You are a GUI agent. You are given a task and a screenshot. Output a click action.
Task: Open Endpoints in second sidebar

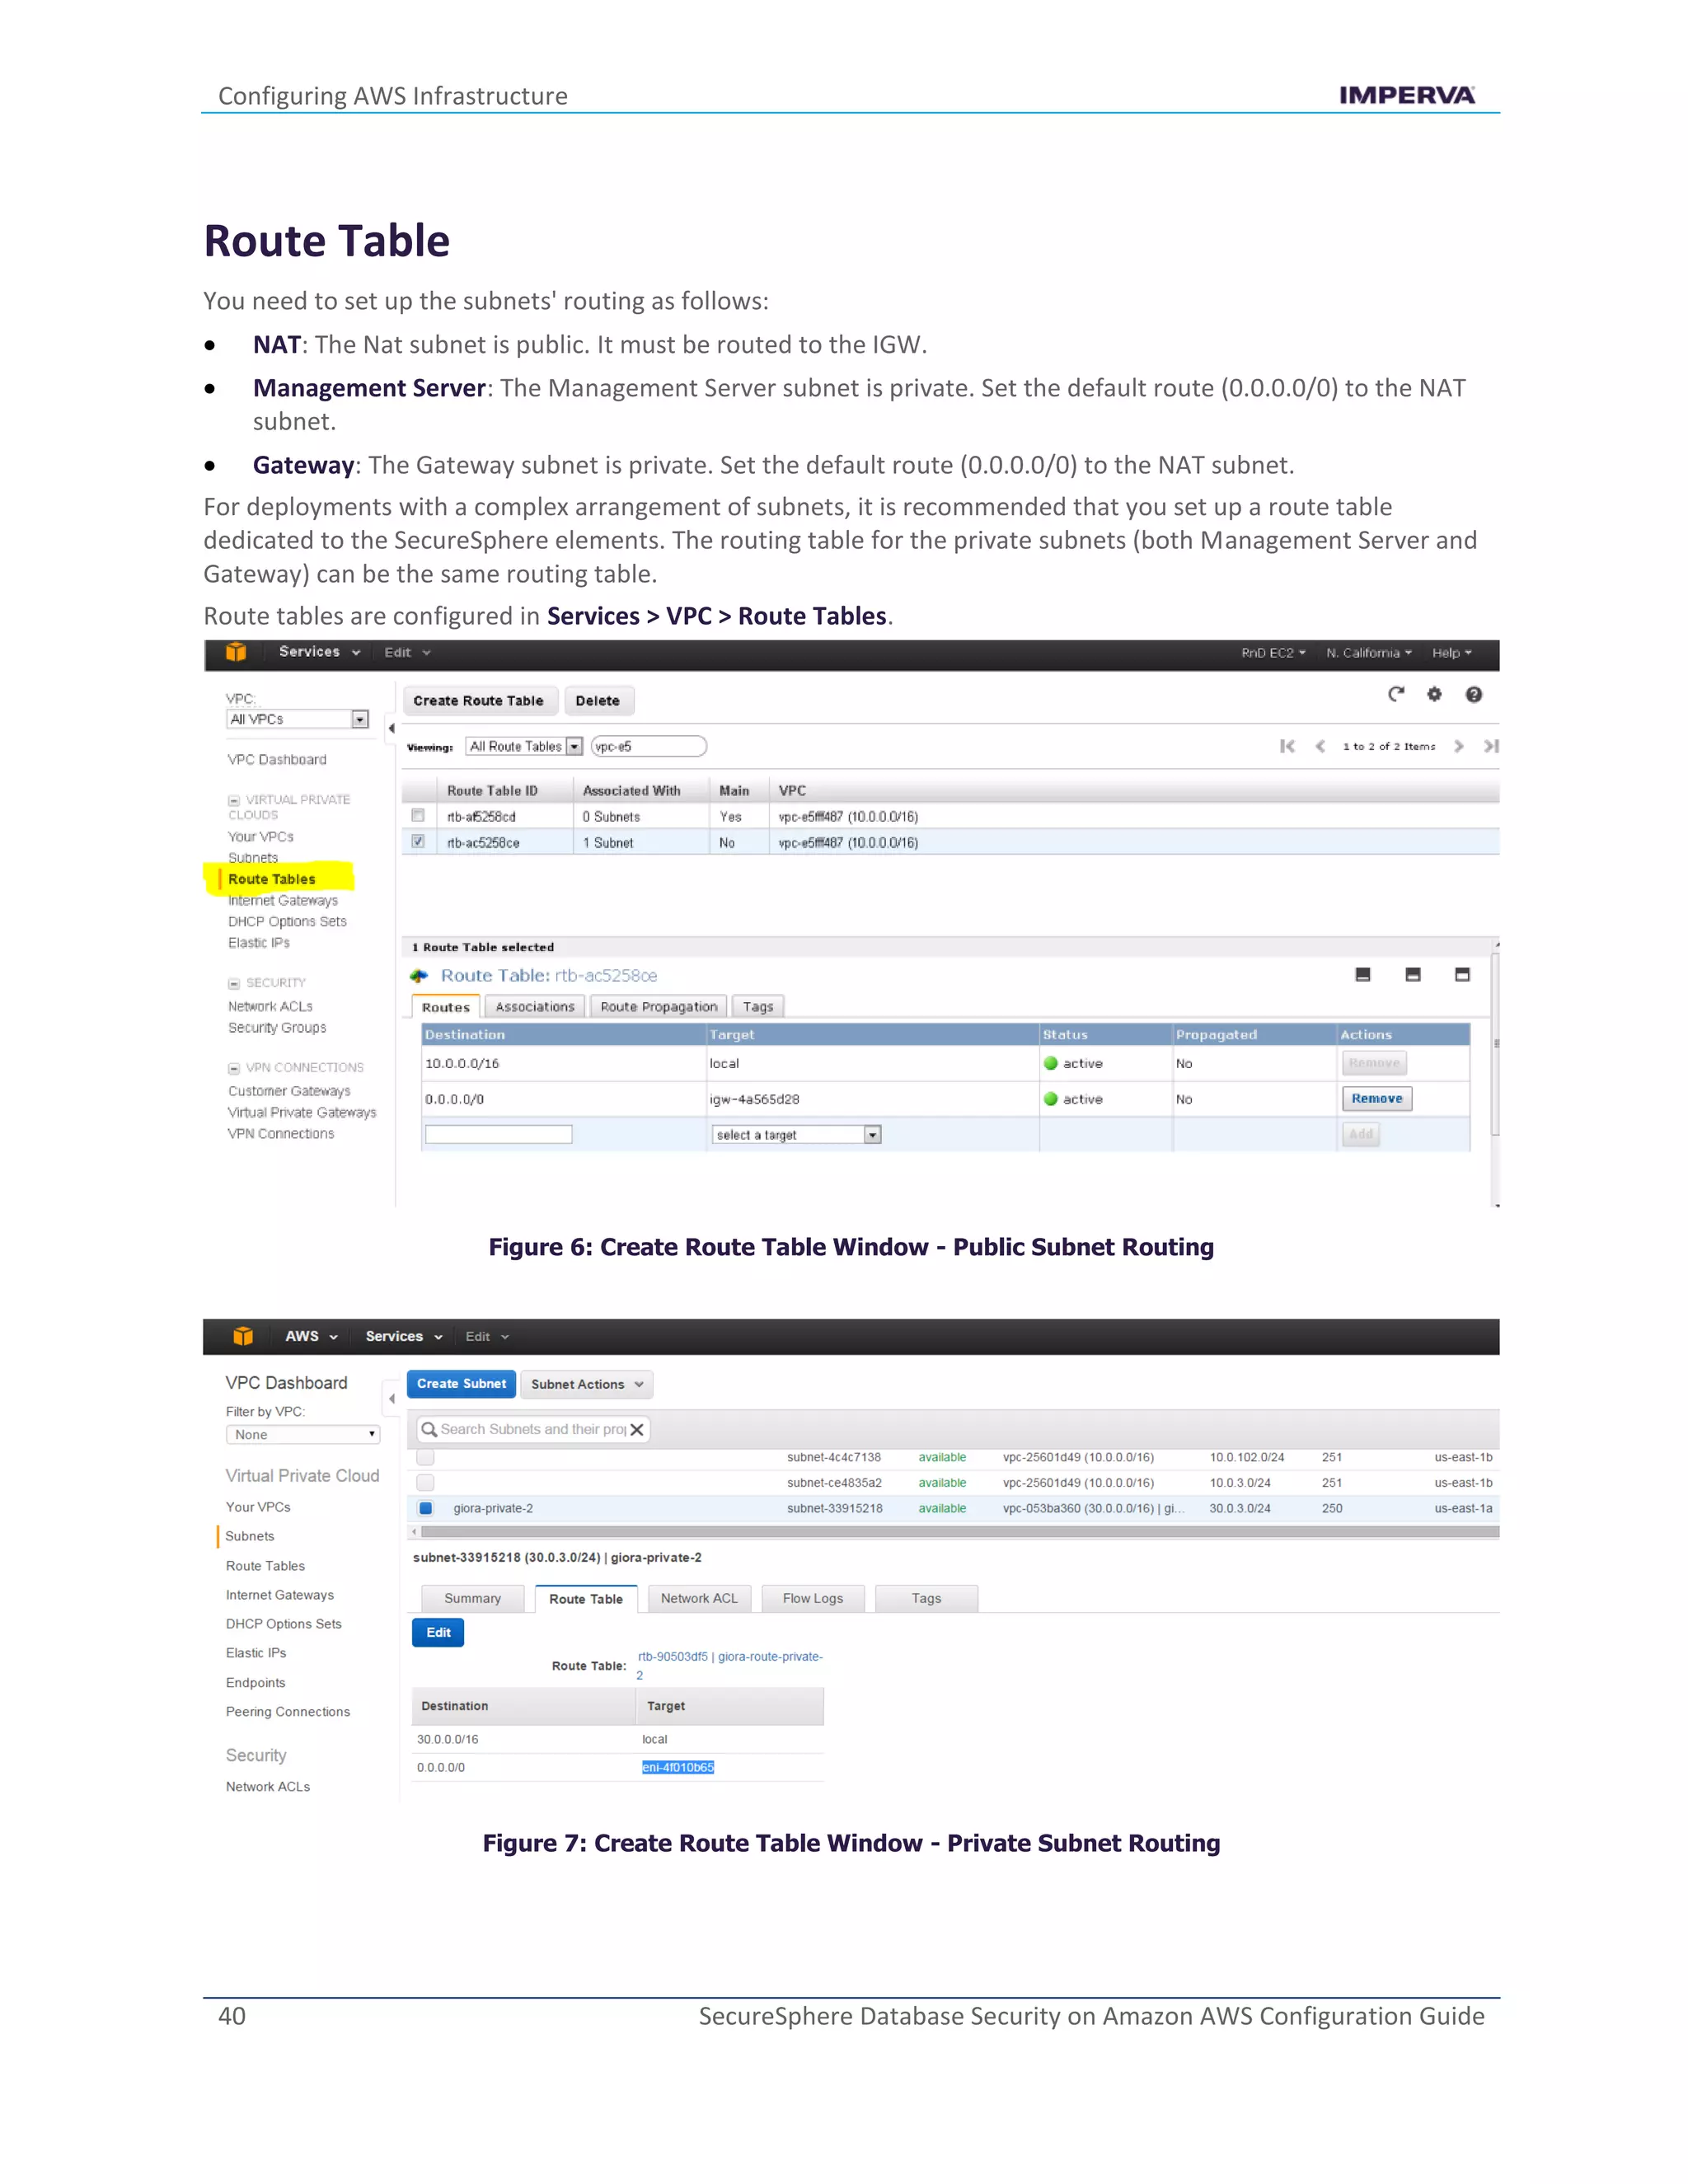(x=256, y=1683)
